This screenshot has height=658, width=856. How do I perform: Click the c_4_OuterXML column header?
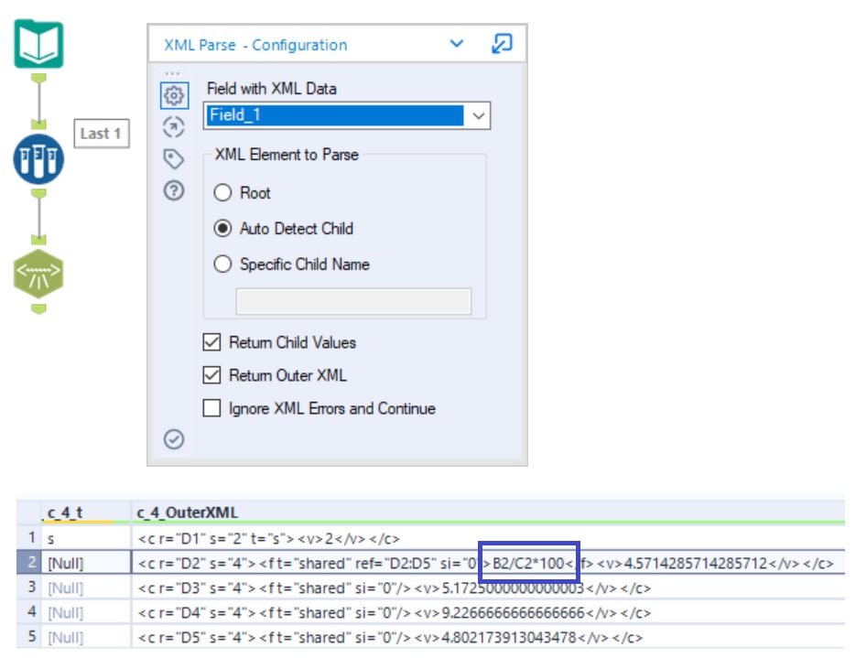coord(187,512)
